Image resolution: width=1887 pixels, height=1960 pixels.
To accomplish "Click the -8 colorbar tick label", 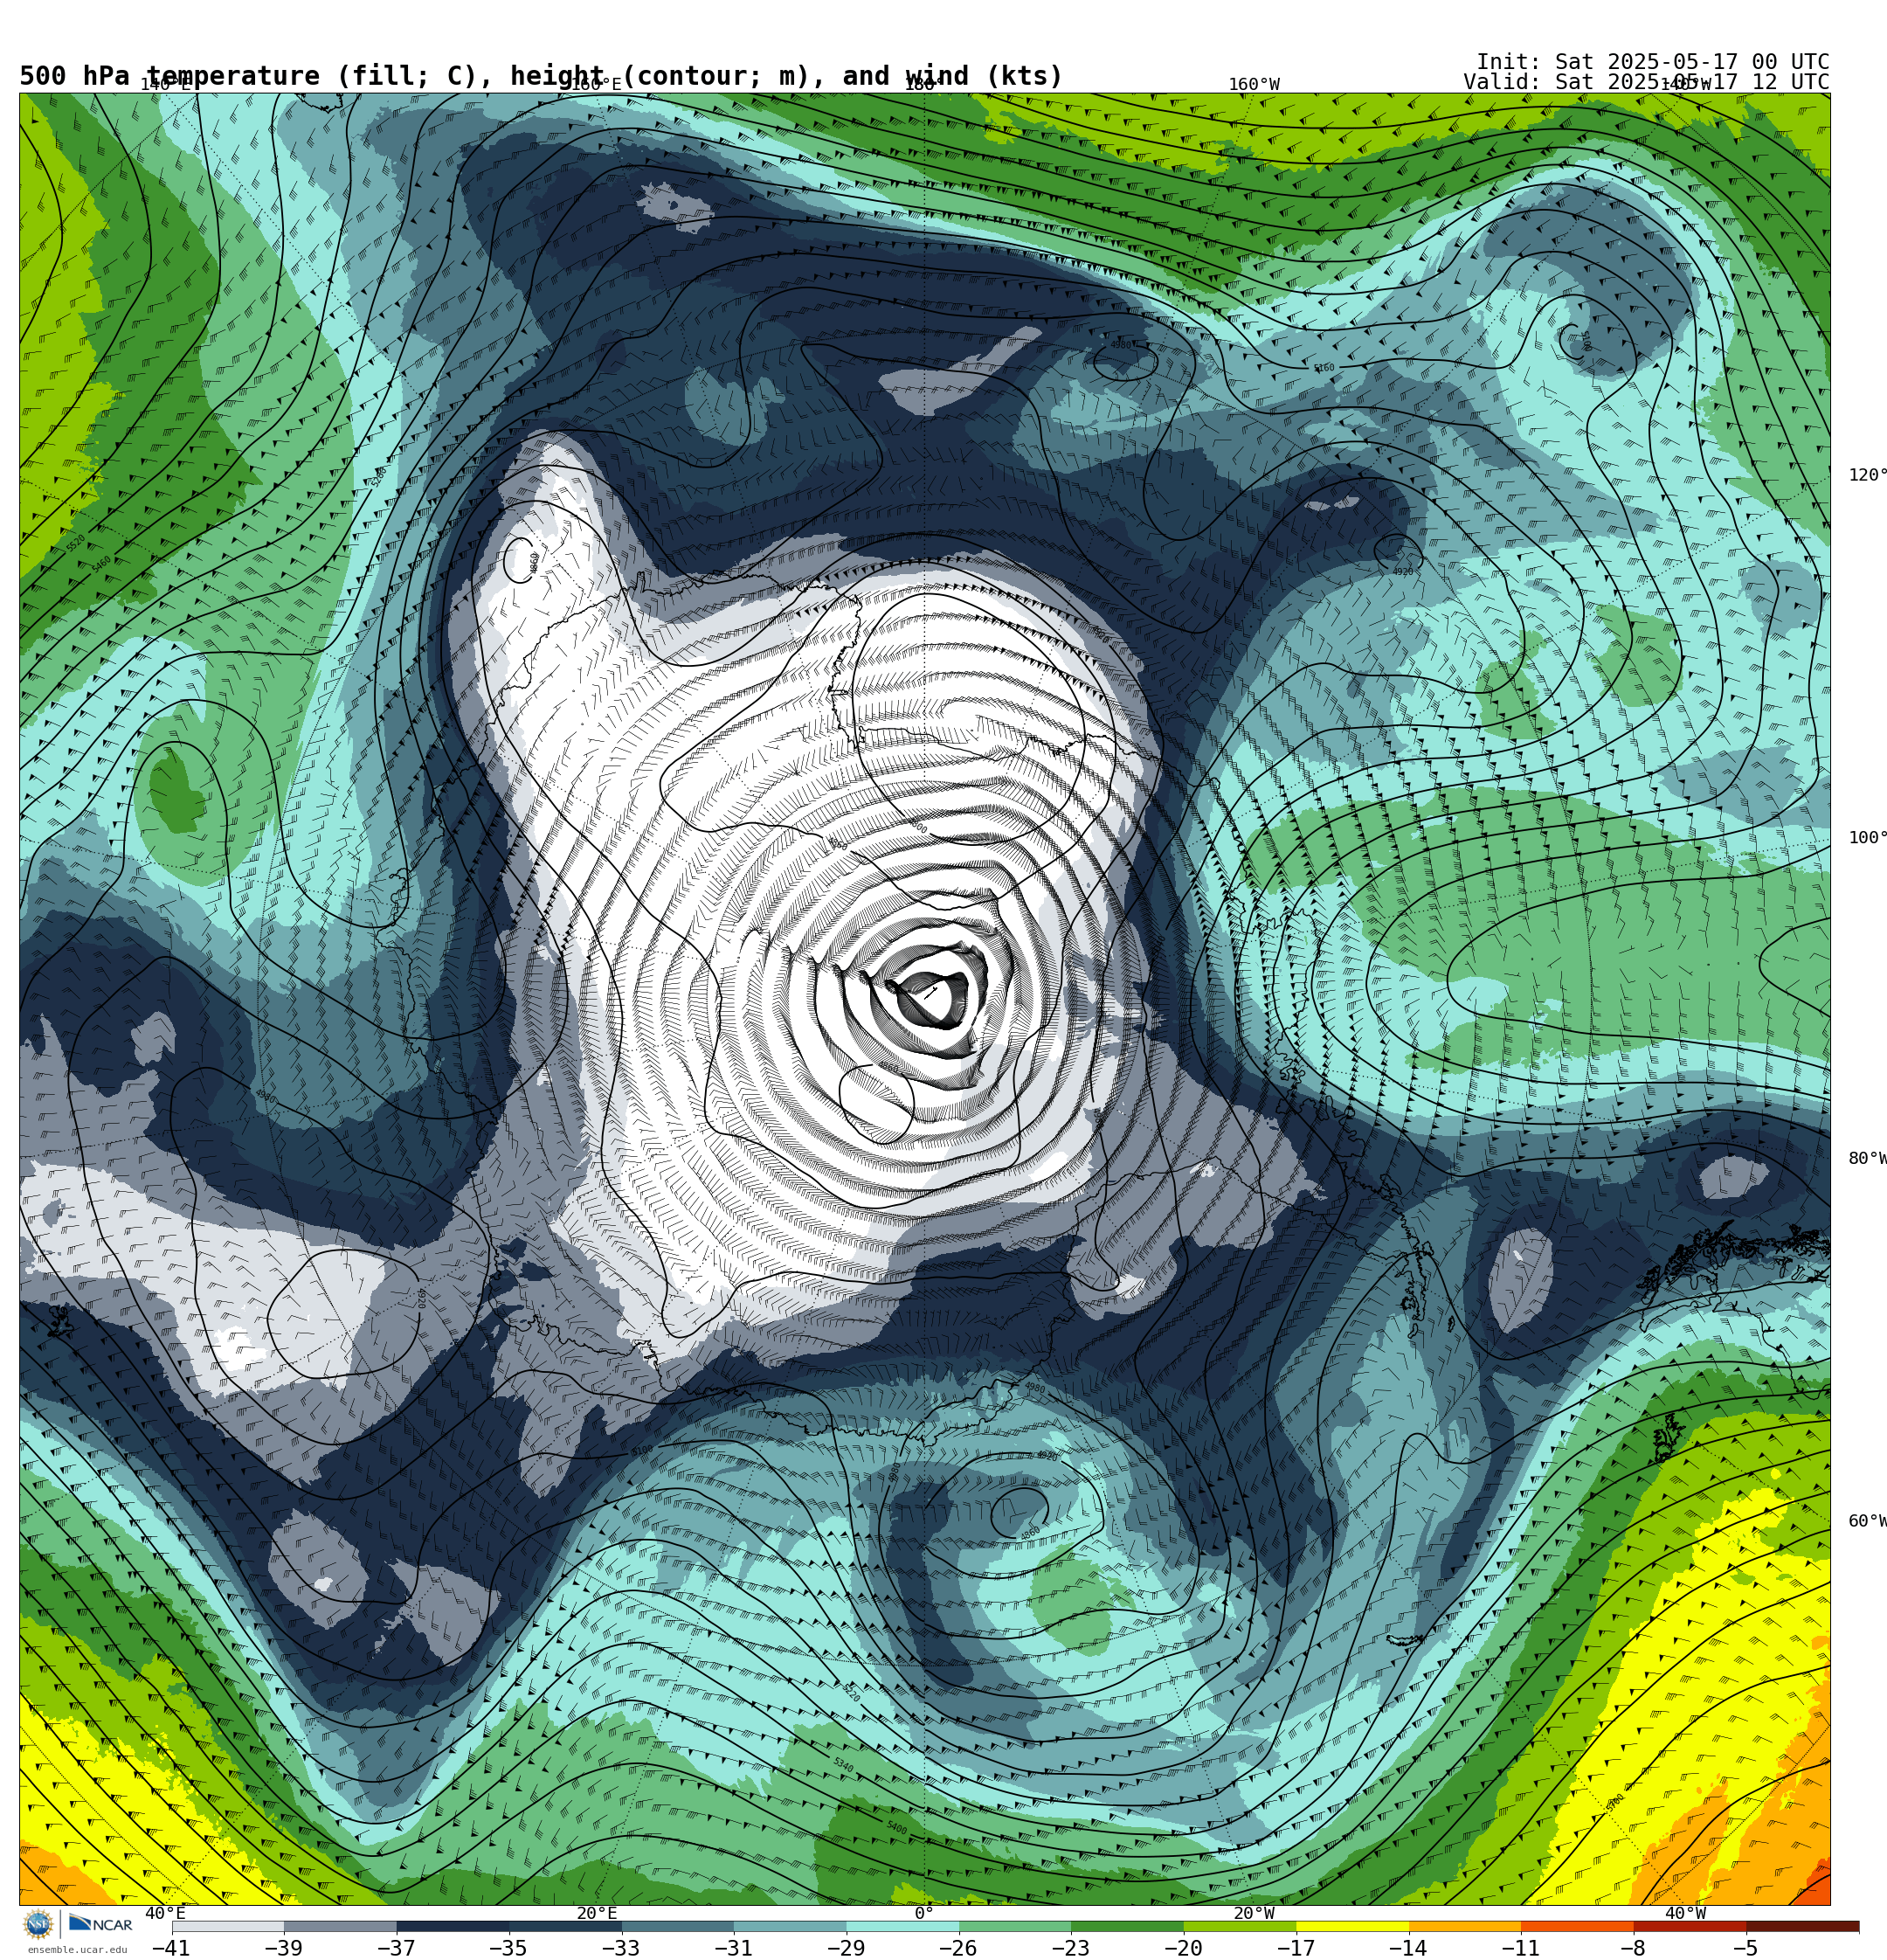I will 1633,1948.
